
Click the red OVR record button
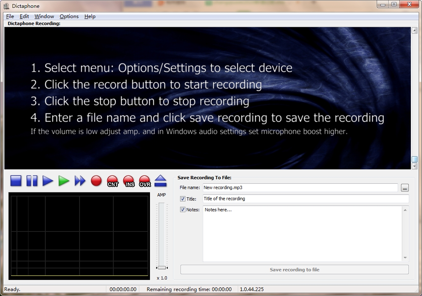pyautogui.click(x=145, y=181)
